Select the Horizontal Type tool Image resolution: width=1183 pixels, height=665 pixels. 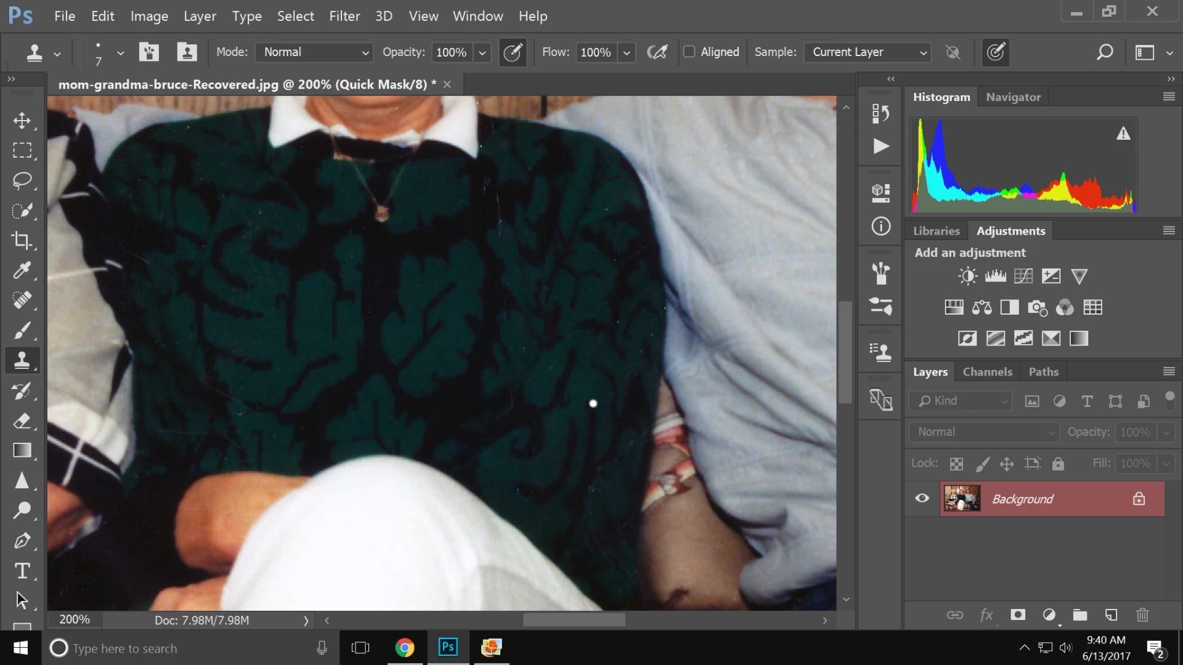point(22,571)
